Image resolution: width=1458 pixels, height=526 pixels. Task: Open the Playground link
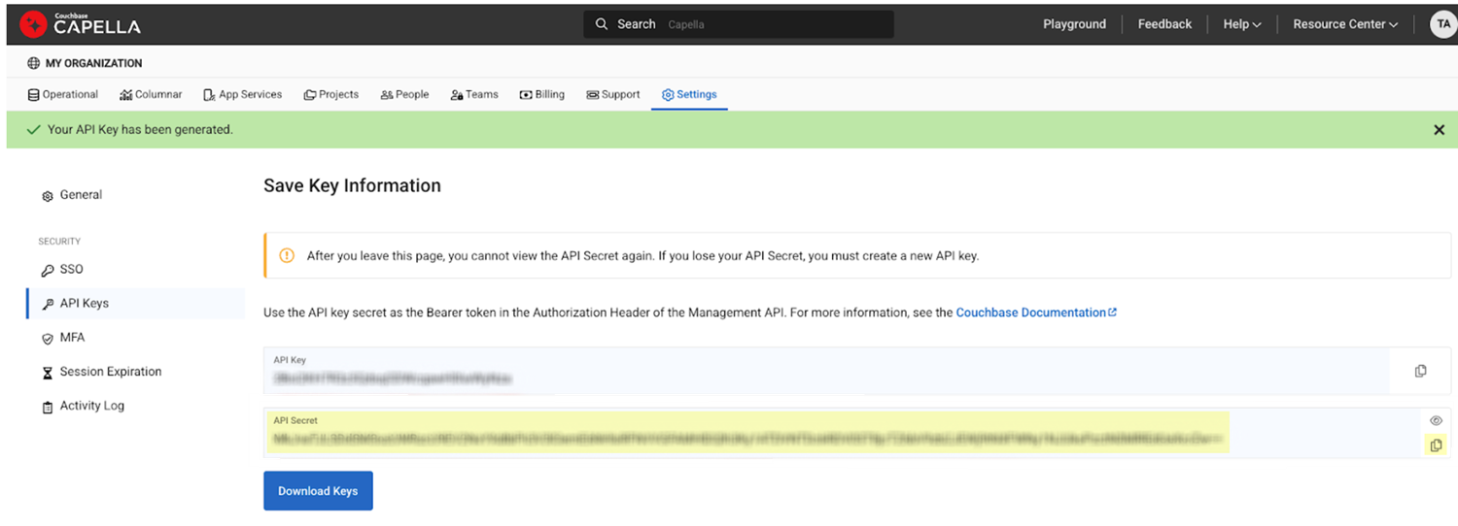point(1074,24)
